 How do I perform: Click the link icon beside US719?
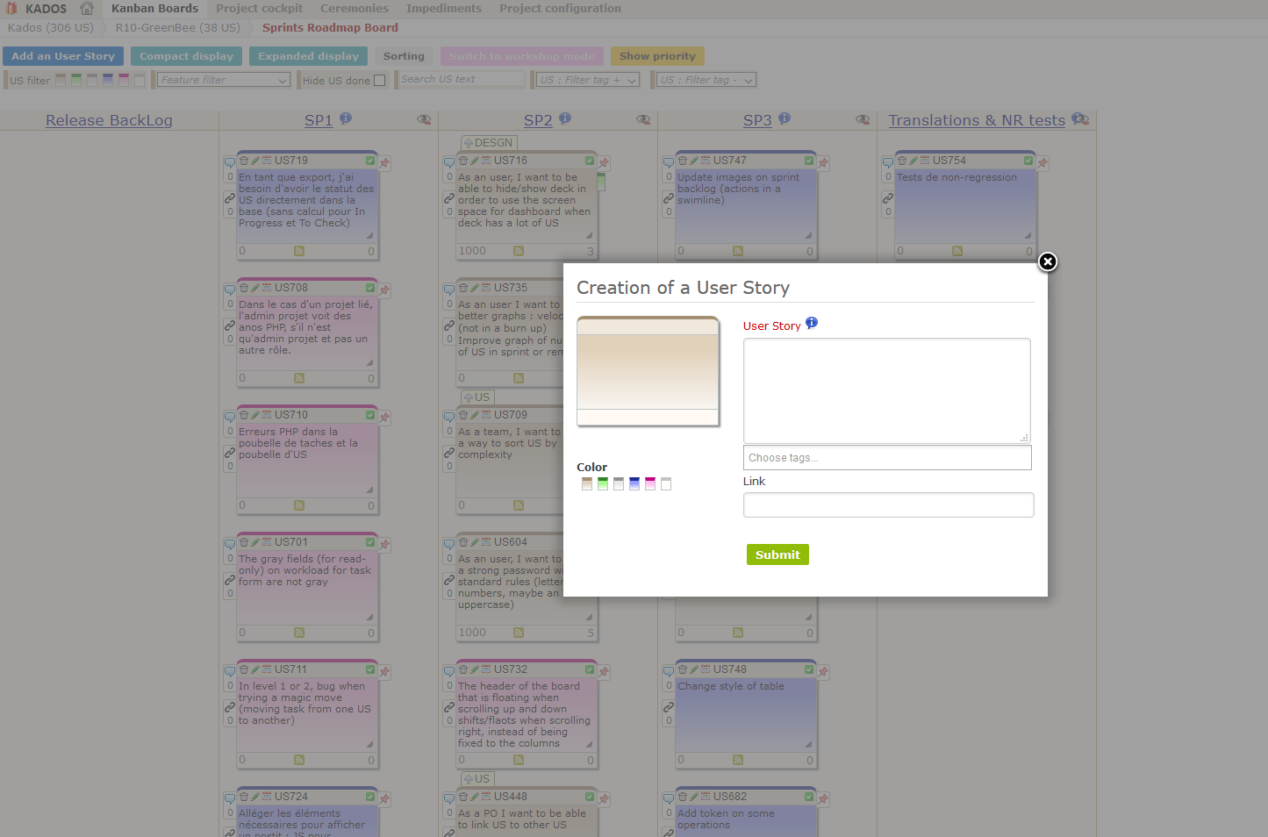[x=229, y=198]
